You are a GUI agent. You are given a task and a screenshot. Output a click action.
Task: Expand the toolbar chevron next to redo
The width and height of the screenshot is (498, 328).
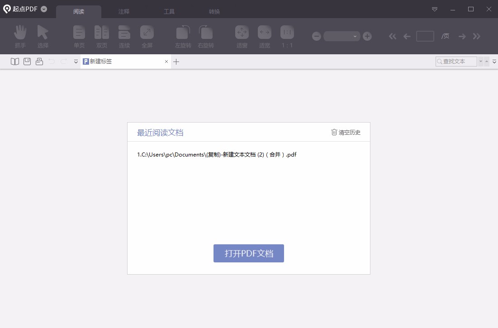pyautogui.click(x=76, y=62)
